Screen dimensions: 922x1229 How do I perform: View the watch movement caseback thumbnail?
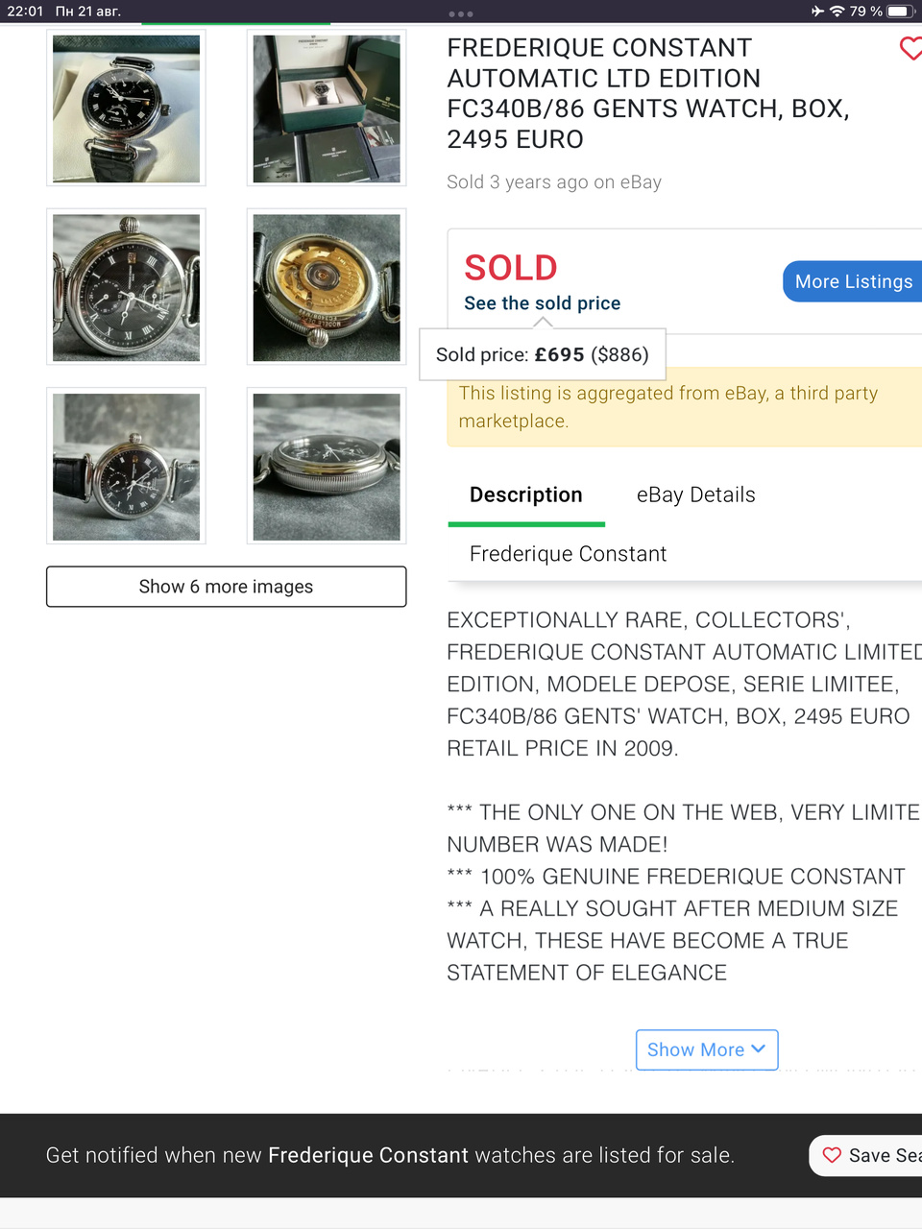tap(327, 287)
